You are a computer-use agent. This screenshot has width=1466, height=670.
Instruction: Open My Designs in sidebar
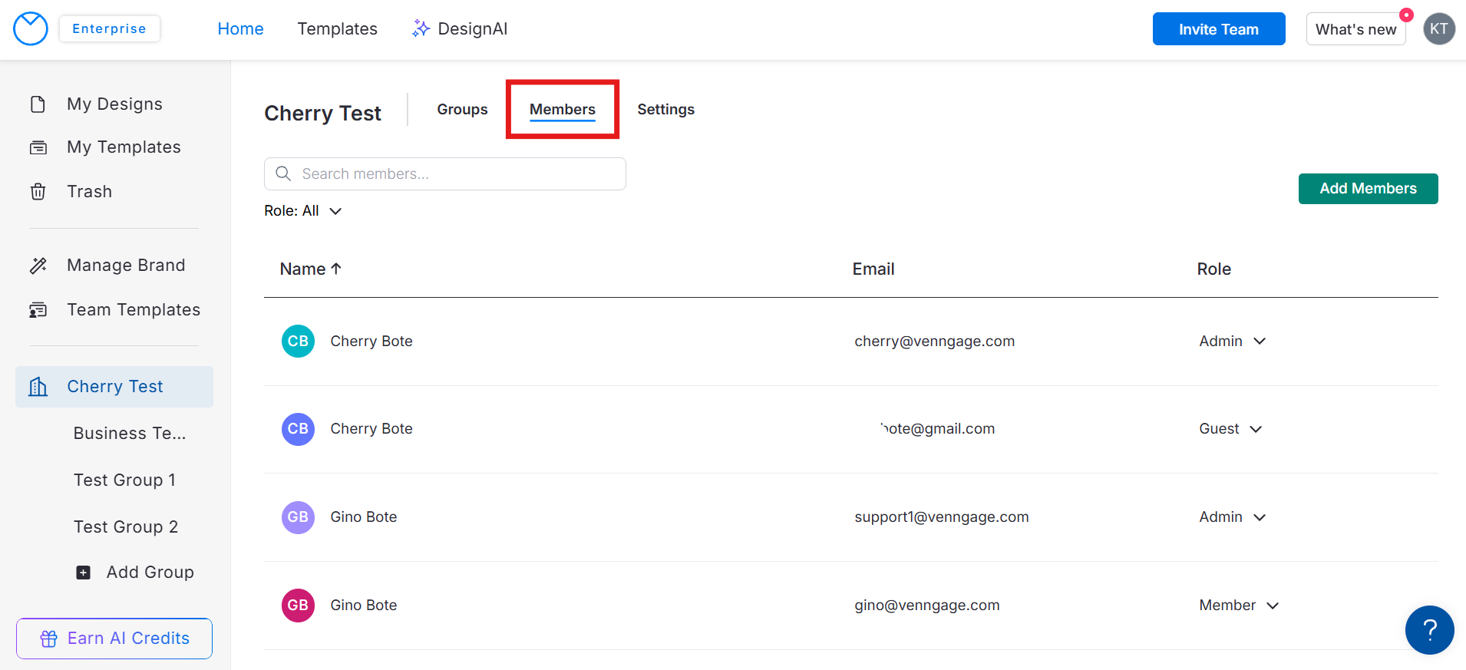114,104
